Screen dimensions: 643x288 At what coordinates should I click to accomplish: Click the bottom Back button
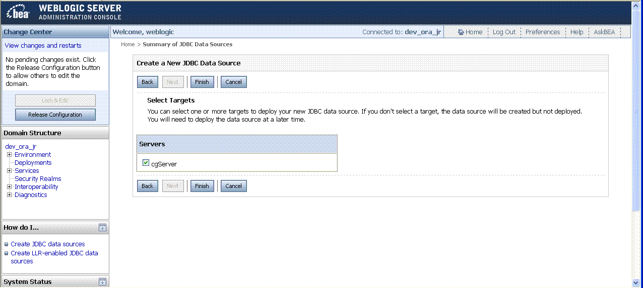point(148,186)
